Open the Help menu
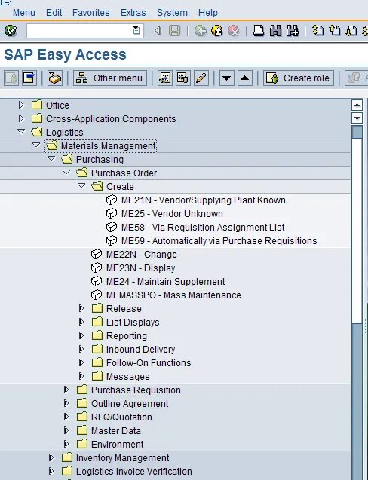The width and height of the screenshot is (368, 480). pyautogui.click(x=207, y=13)
